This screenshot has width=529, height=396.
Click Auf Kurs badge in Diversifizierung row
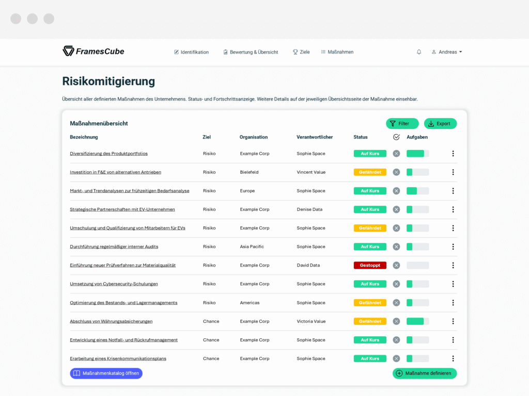(370, 154)
